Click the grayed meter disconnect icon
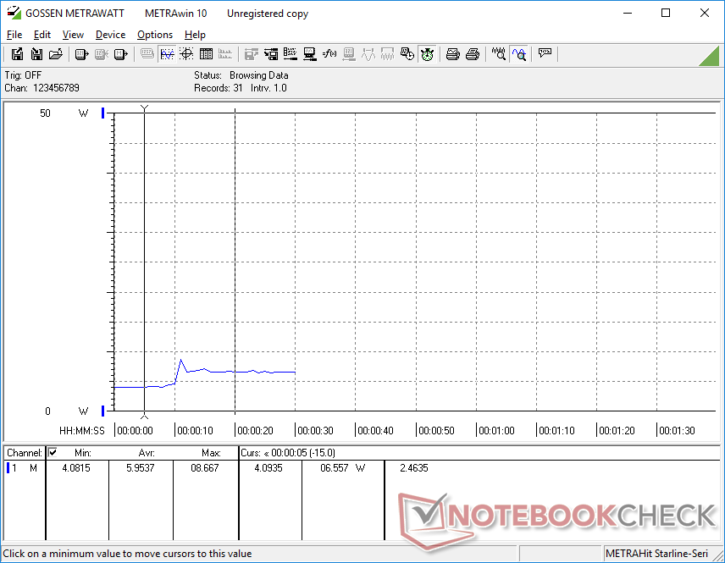 click(x=102, y=54)
